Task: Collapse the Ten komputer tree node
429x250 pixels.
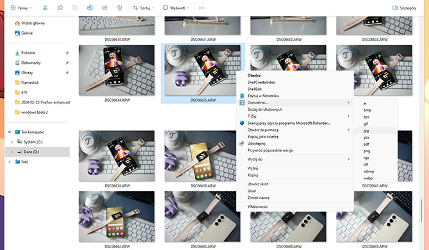Action: click(x=10, y=132)
